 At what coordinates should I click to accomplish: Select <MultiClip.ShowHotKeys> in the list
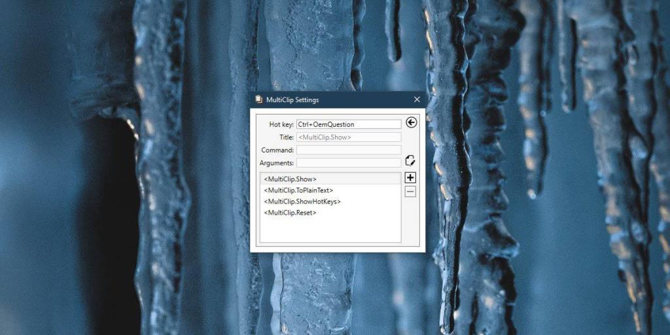[330, 202]
